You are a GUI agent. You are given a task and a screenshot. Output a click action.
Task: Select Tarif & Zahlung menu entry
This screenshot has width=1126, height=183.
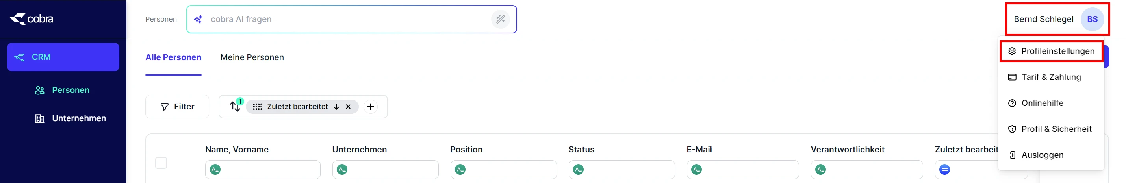(x=1050, y=77)
